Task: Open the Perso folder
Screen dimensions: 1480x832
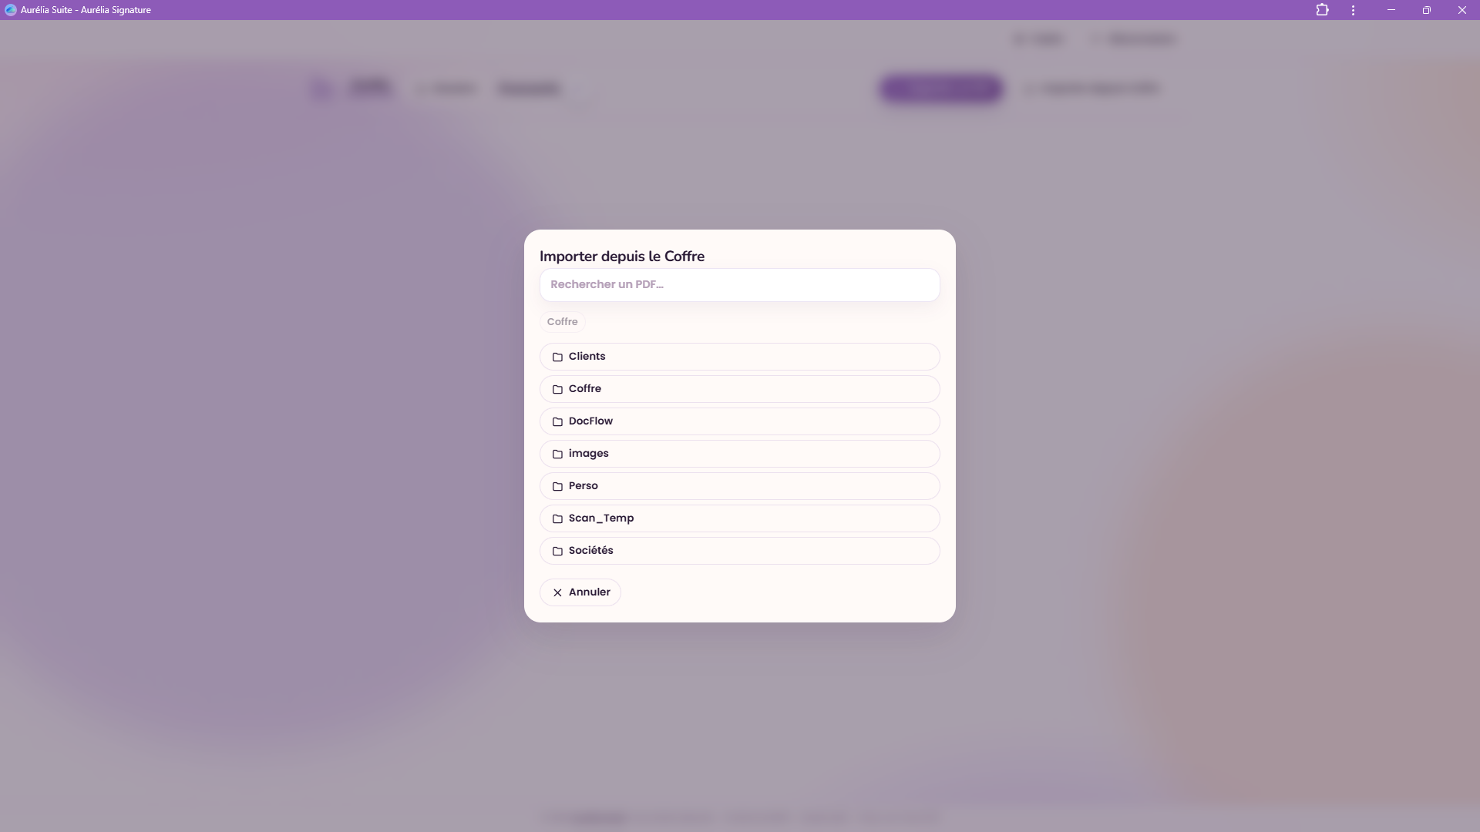Action: 739,486
